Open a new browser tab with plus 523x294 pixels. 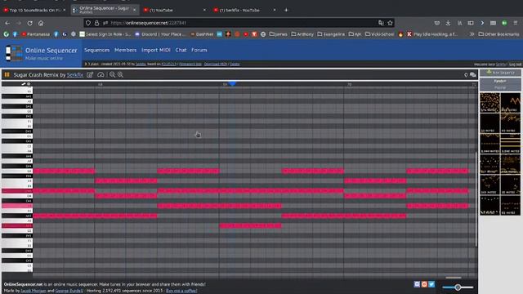[x=286, y=10]
